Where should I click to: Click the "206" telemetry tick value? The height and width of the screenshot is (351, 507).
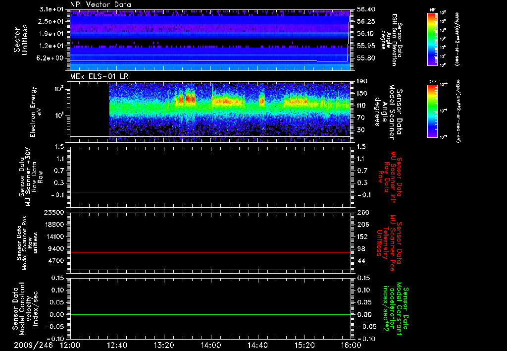point(362,225)
